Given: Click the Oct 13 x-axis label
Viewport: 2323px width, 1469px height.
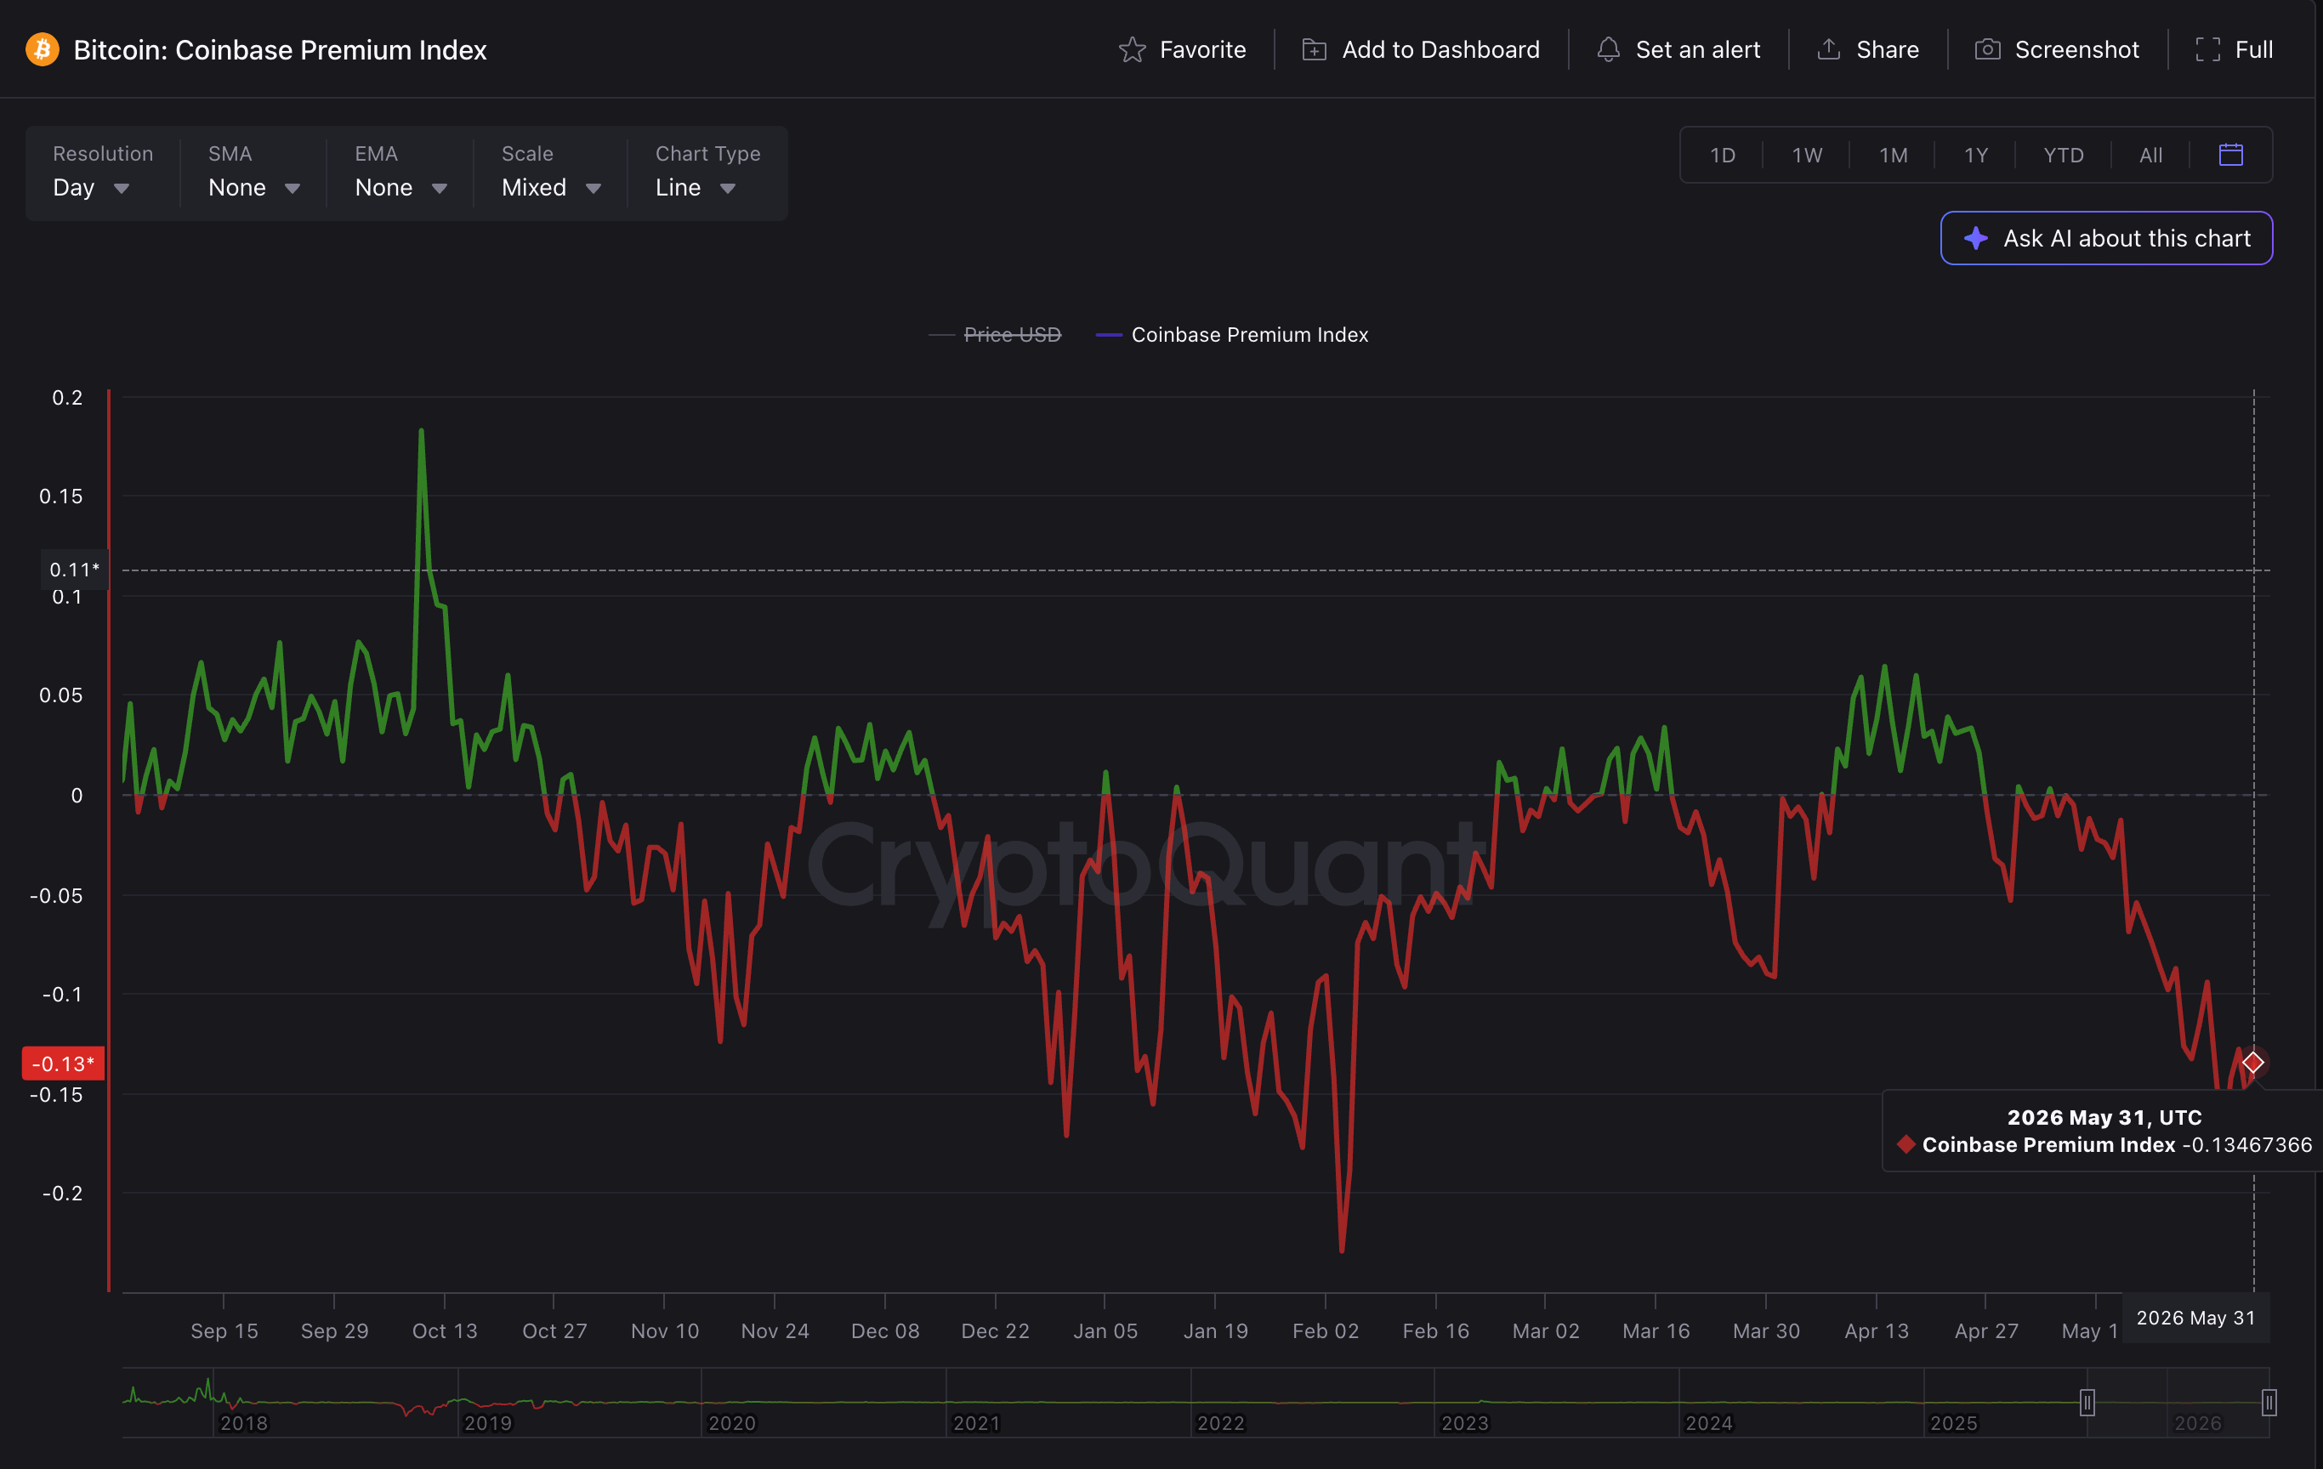Looking at the screenshot, I should click(444, 1331).
